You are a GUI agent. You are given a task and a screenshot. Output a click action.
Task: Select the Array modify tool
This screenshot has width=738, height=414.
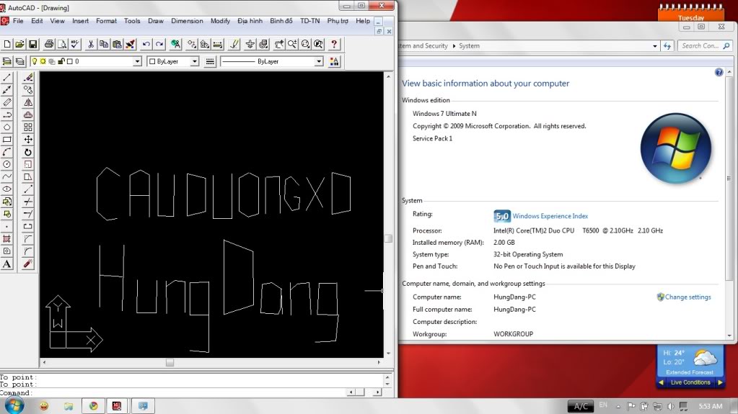click(28, 127)
